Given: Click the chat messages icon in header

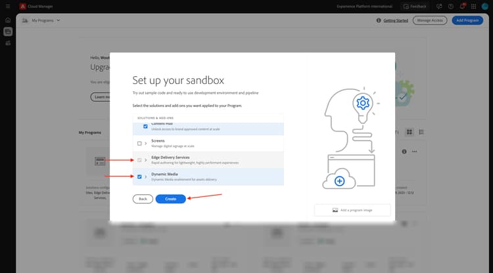Looking at the screenshot, I should coord(439,7).
